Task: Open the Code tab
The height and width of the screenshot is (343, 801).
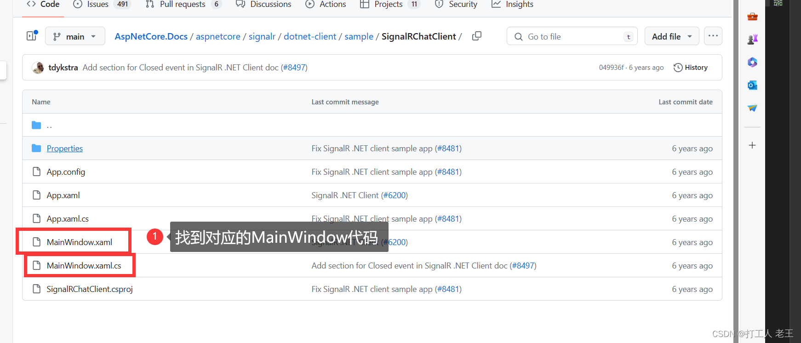Action: pos(43,4)
